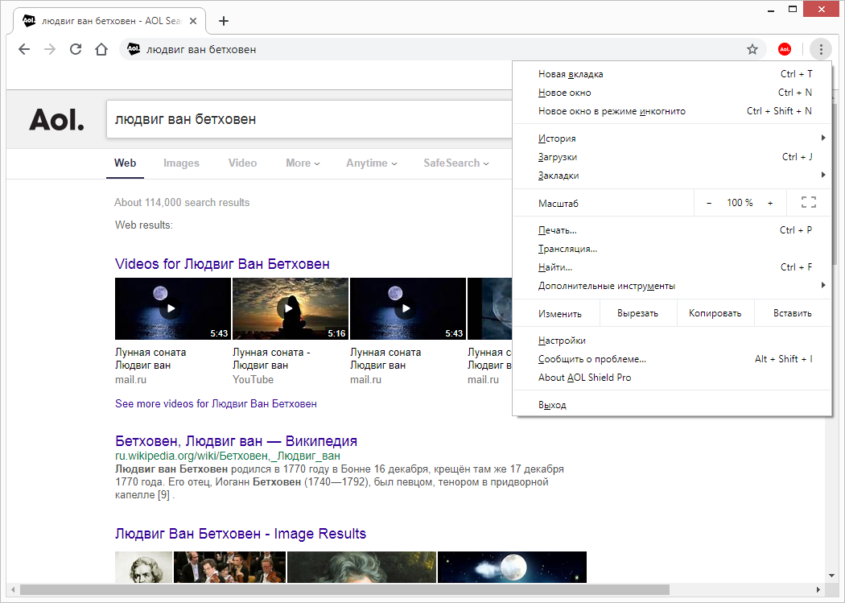This screenshot has height=603, width=845.
Task: Select Настройки from the menu
Action: pyautogui.click(x=562, y=341)
